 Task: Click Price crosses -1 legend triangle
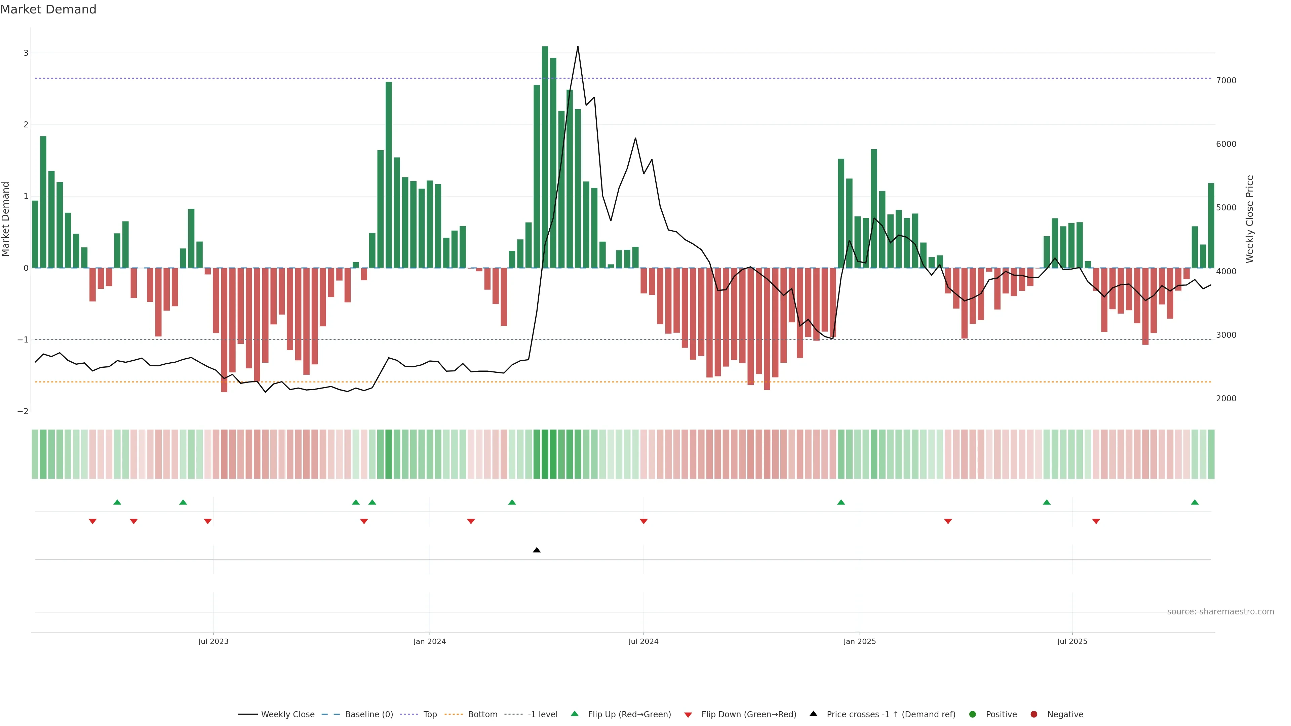(813, 714)
